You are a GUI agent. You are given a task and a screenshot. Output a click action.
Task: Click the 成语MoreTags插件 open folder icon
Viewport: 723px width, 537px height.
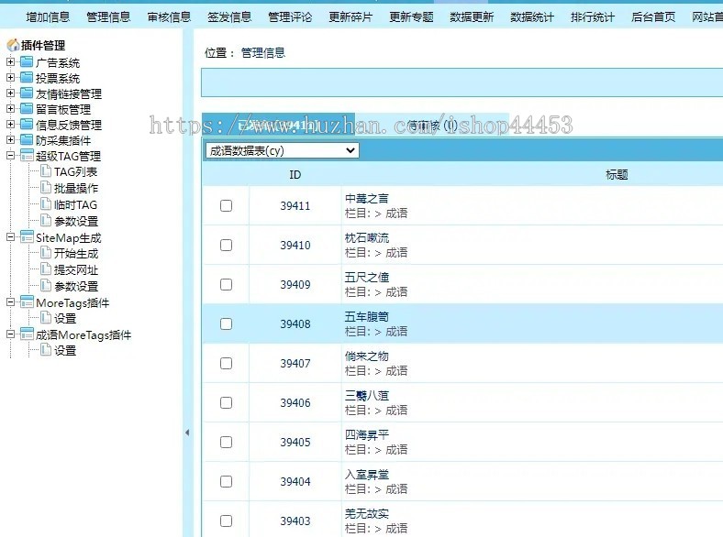(x=27, y=334)
